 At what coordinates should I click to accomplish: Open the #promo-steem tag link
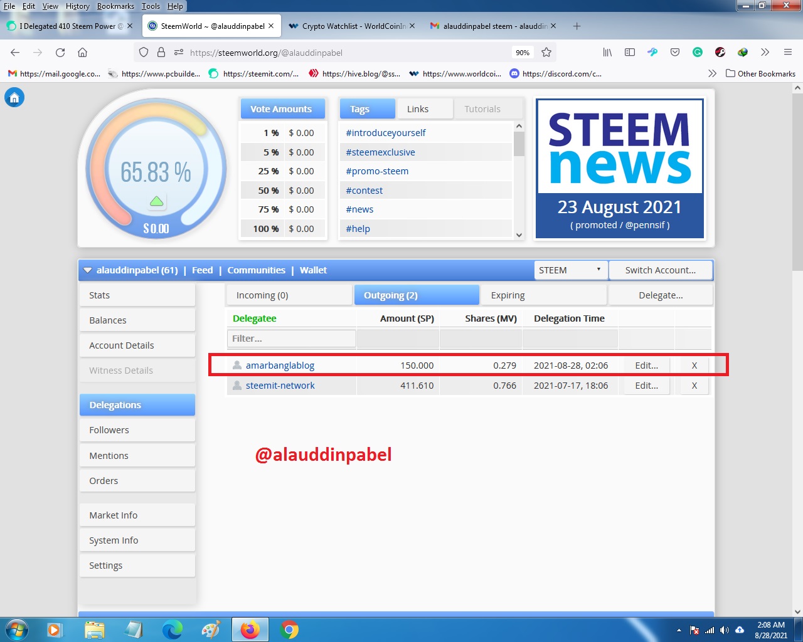pyautogui.click(x=377, y=171)
